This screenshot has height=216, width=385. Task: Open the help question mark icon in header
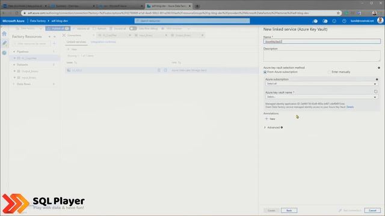click(344, 21)
